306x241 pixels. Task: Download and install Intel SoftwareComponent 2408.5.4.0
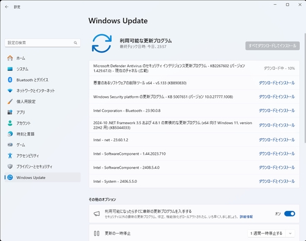click(277, 168)
